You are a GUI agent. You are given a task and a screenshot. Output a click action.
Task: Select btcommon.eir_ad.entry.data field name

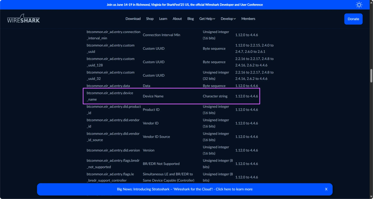(x=108, y=86)
